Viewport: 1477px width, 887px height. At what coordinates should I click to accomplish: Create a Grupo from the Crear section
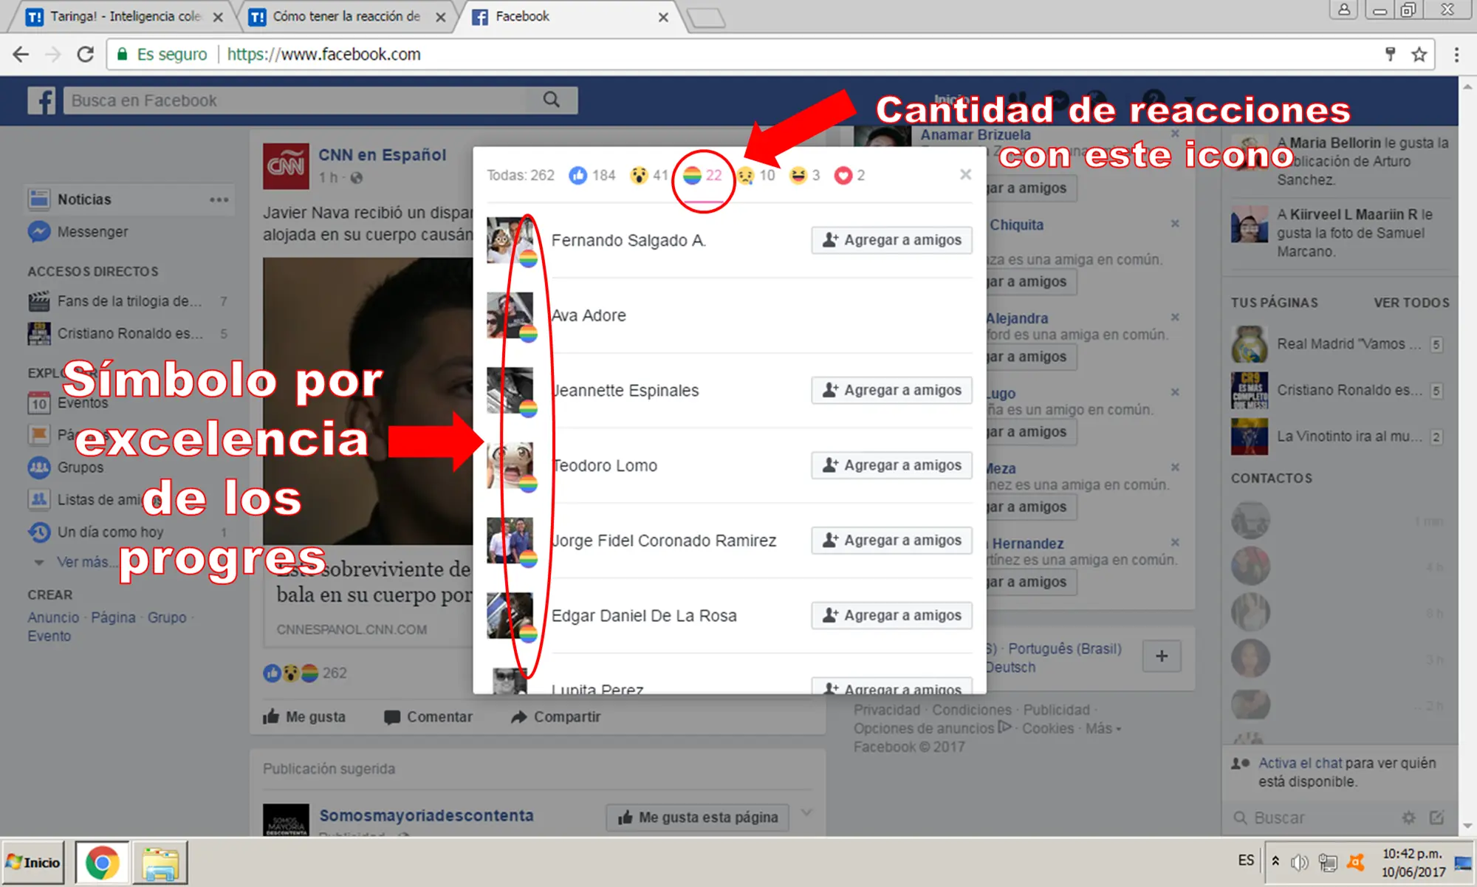tap(167, 617)
